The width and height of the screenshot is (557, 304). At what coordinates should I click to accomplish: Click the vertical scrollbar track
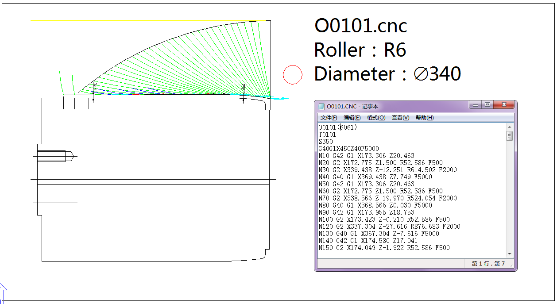click(x=508, y=195)
